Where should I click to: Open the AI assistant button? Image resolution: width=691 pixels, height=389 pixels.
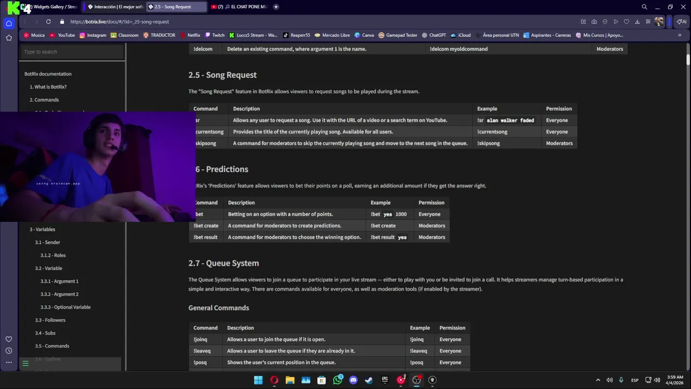click(681, 22)
